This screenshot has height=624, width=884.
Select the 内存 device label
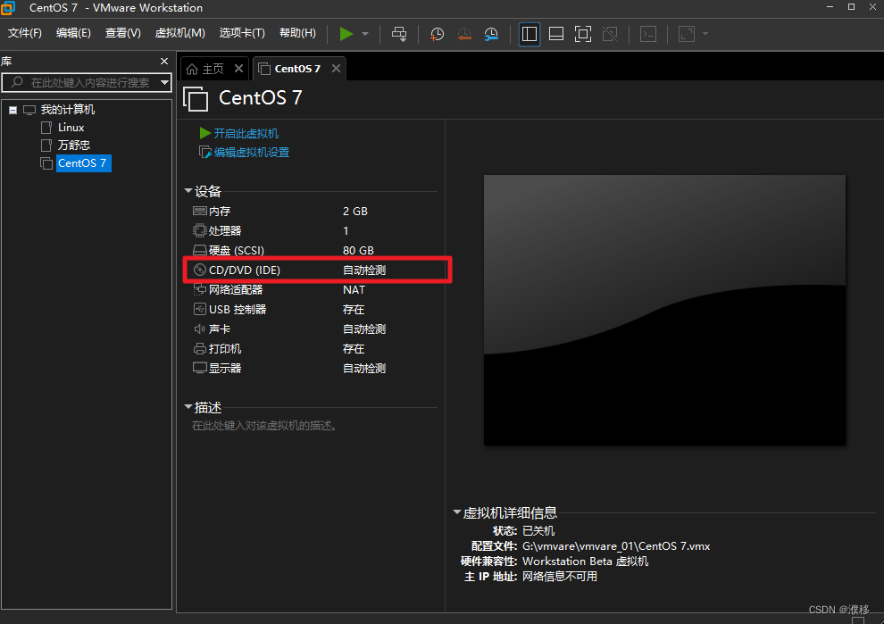(x=220, y=211)
